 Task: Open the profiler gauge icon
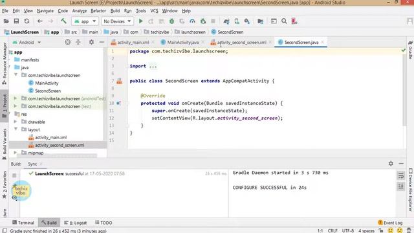pyautogui.click(x=193, y=21)
